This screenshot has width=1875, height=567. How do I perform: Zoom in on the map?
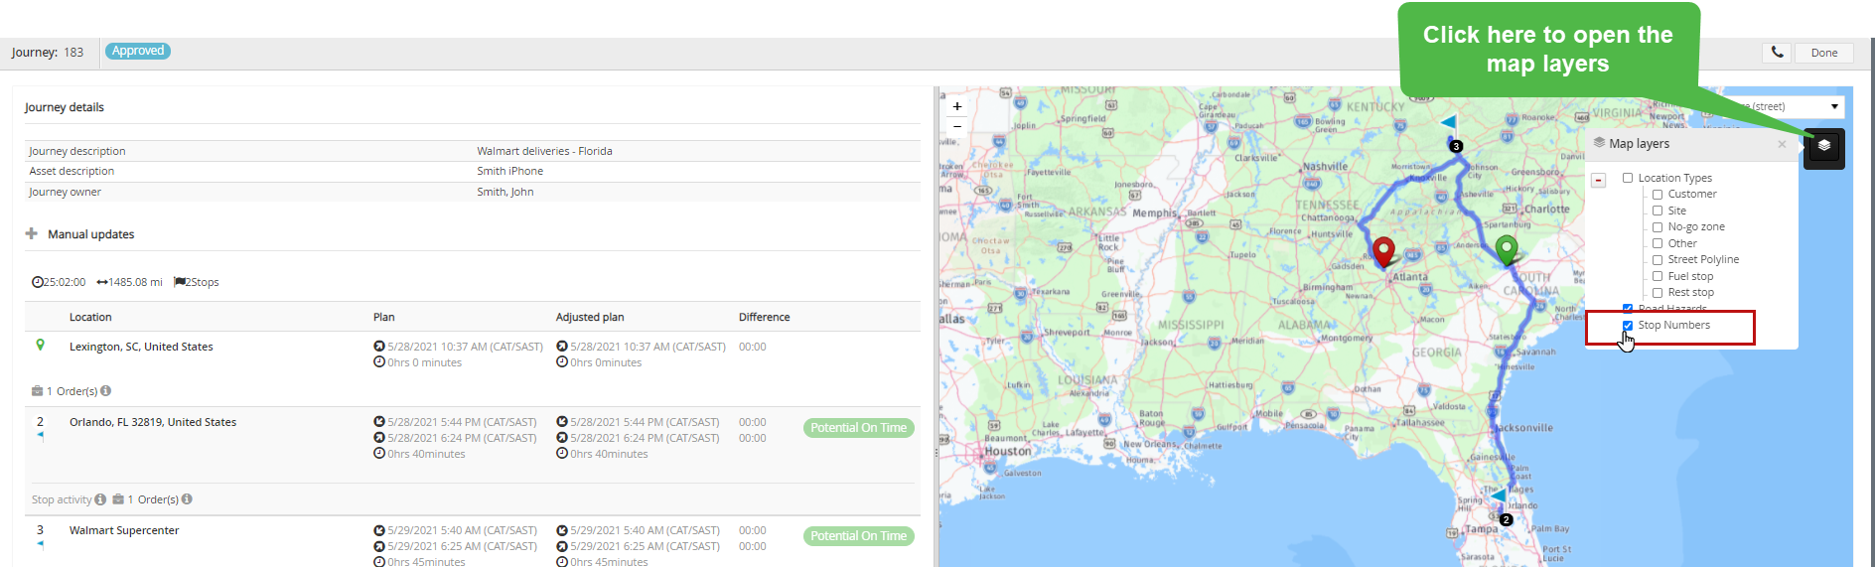click(957, 106)
